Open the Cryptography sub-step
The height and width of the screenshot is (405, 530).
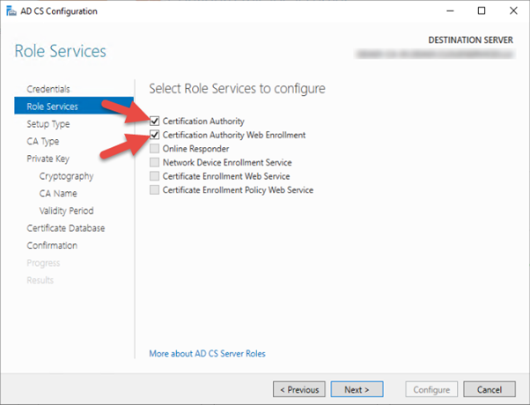[66, 176]
